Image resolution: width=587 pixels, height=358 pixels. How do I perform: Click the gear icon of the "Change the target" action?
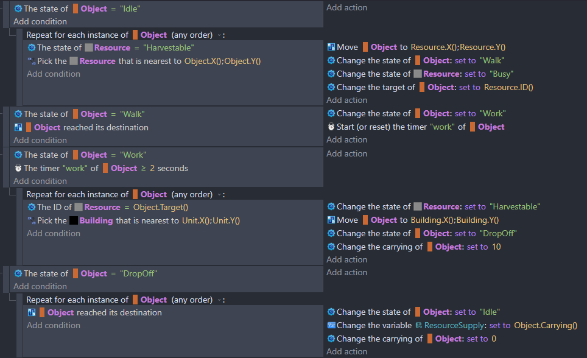(331, 87)
